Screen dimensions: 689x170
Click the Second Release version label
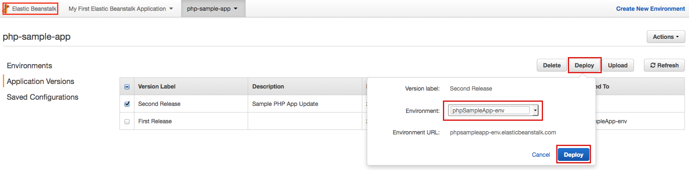coord(159,104)
